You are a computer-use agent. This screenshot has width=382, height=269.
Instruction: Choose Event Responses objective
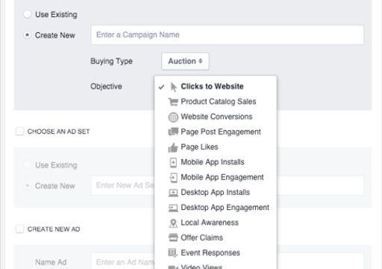click(x=216, y=253)
